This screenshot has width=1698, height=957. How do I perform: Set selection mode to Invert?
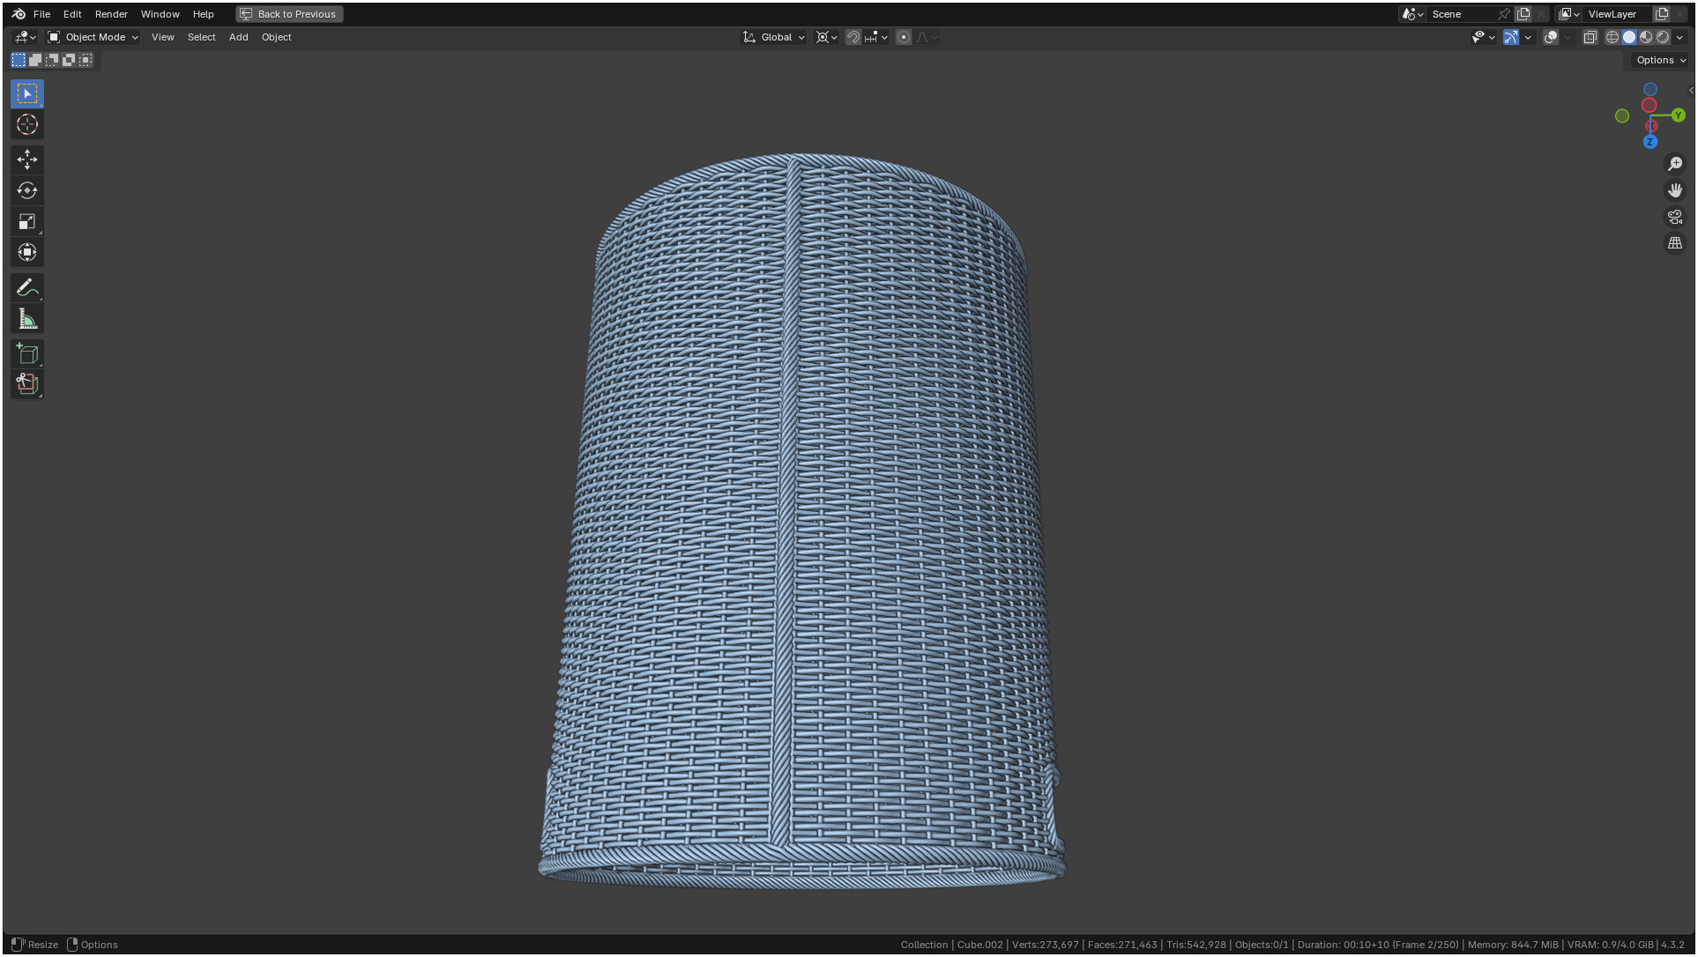(69, 60)
